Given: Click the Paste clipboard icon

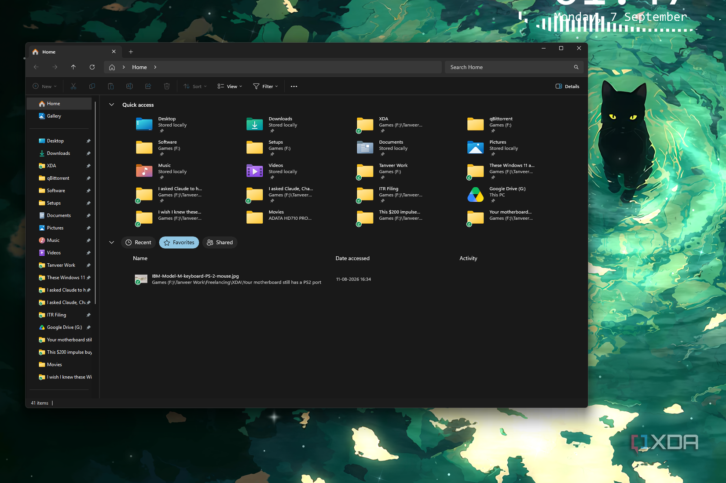Looking at the screenshot, I should click(x=111, y=86).
